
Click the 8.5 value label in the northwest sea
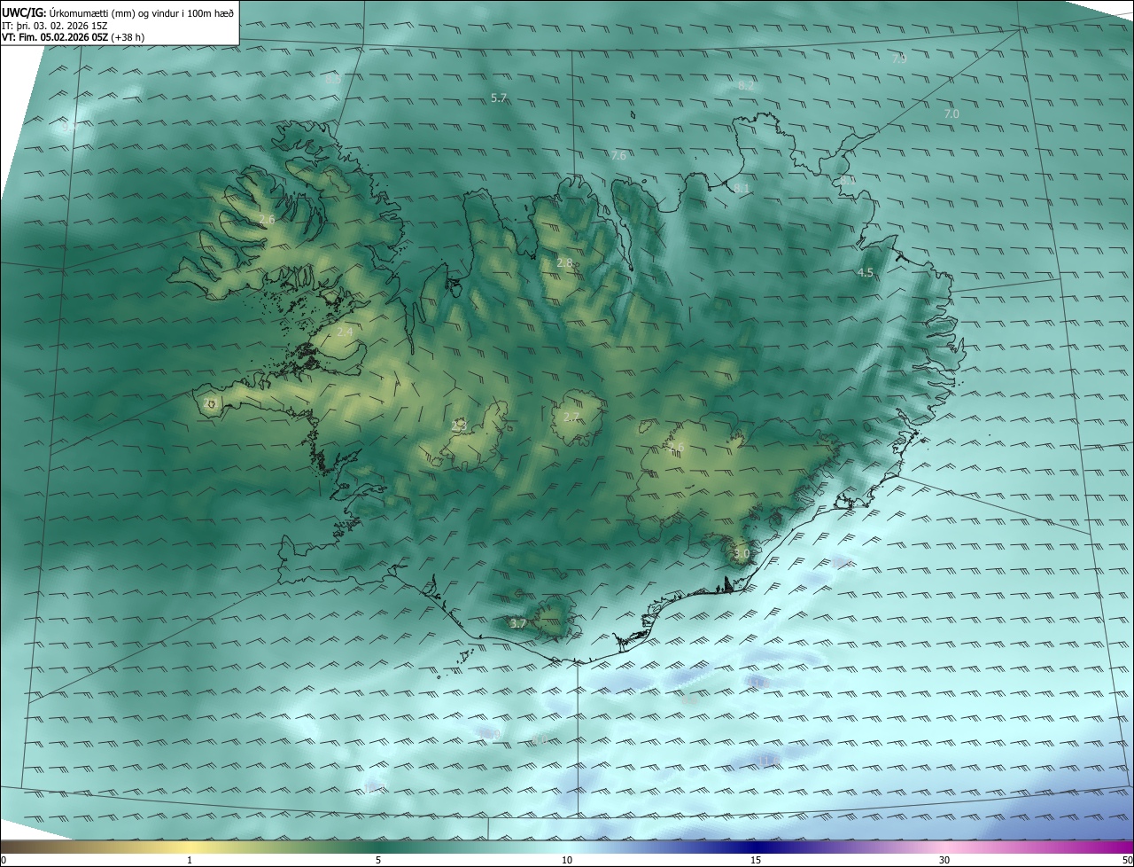(333, 79)
